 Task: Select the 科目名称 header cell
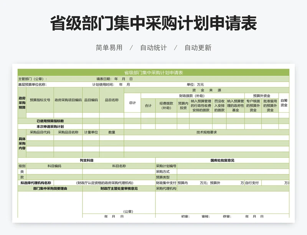[x=119, y=166]
